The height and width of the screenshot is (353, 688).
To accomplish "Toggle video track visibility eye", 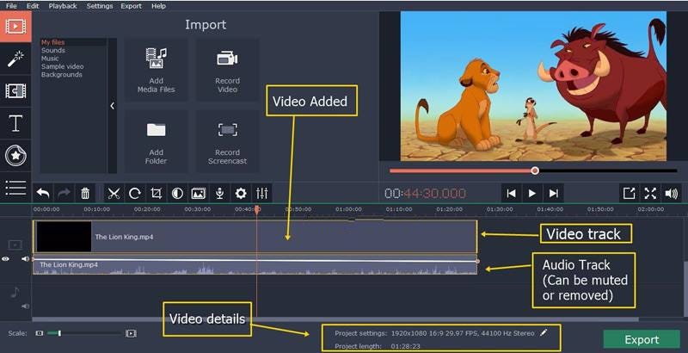I will tap(5, 259).
